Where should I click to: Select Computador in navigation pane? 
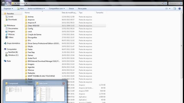tap(11, 49)
